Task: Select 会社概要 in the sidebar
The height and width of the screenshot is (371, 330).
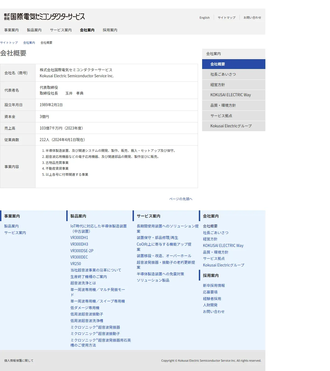Action: pos(234,64)
